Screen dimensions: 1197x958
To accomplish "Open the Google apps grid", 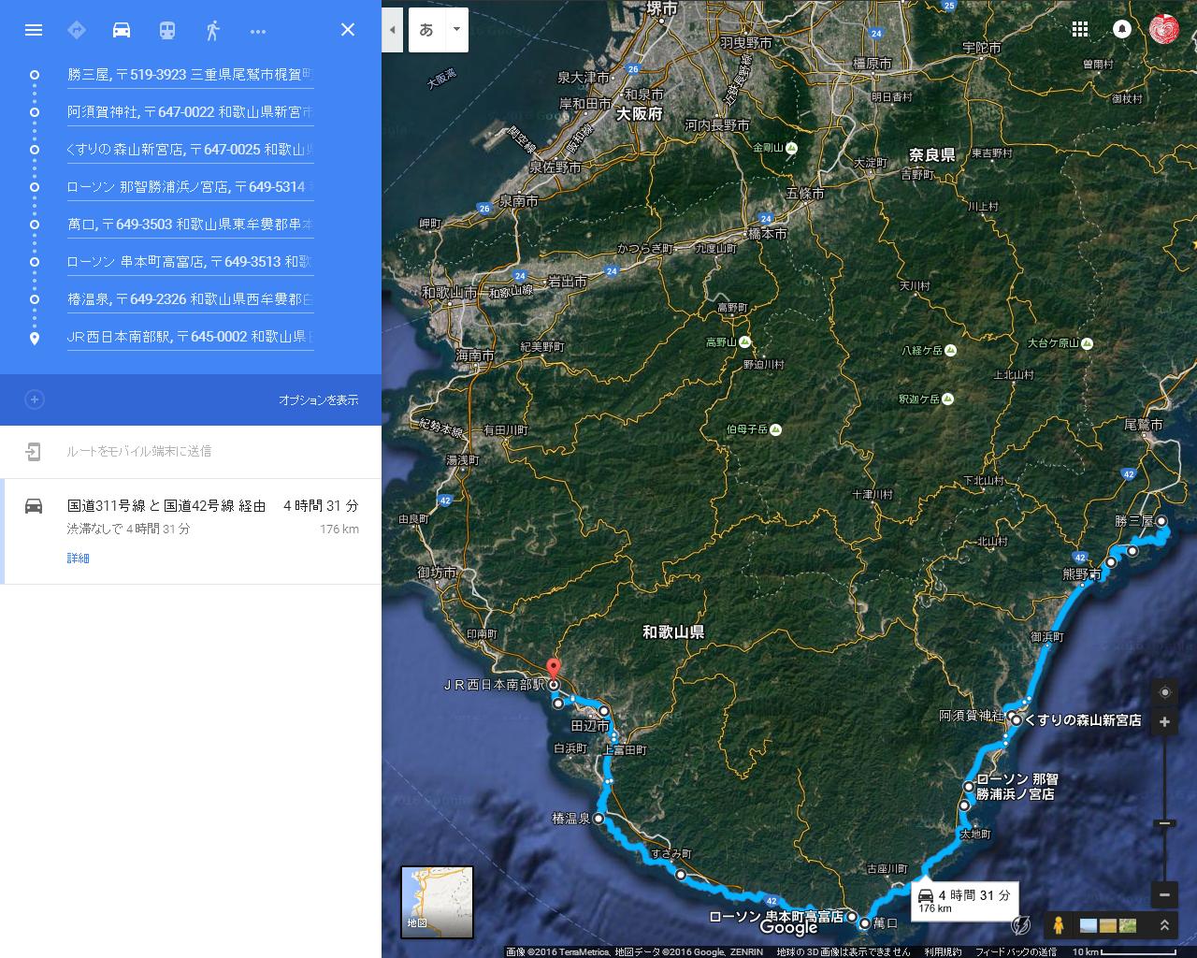I will click(x=1080, y=29).
